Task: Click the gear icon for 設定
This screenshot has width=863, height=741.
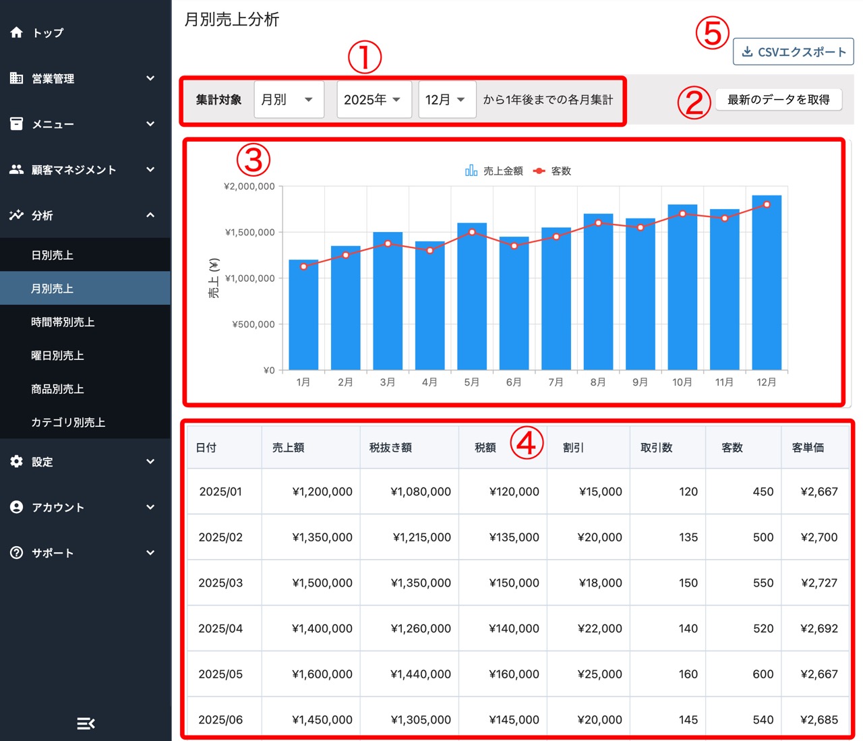Action: coord(17,461)
